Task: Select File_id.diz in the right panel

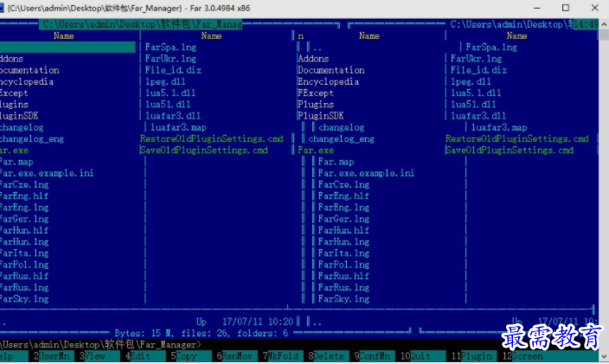Action: point(478,70)
